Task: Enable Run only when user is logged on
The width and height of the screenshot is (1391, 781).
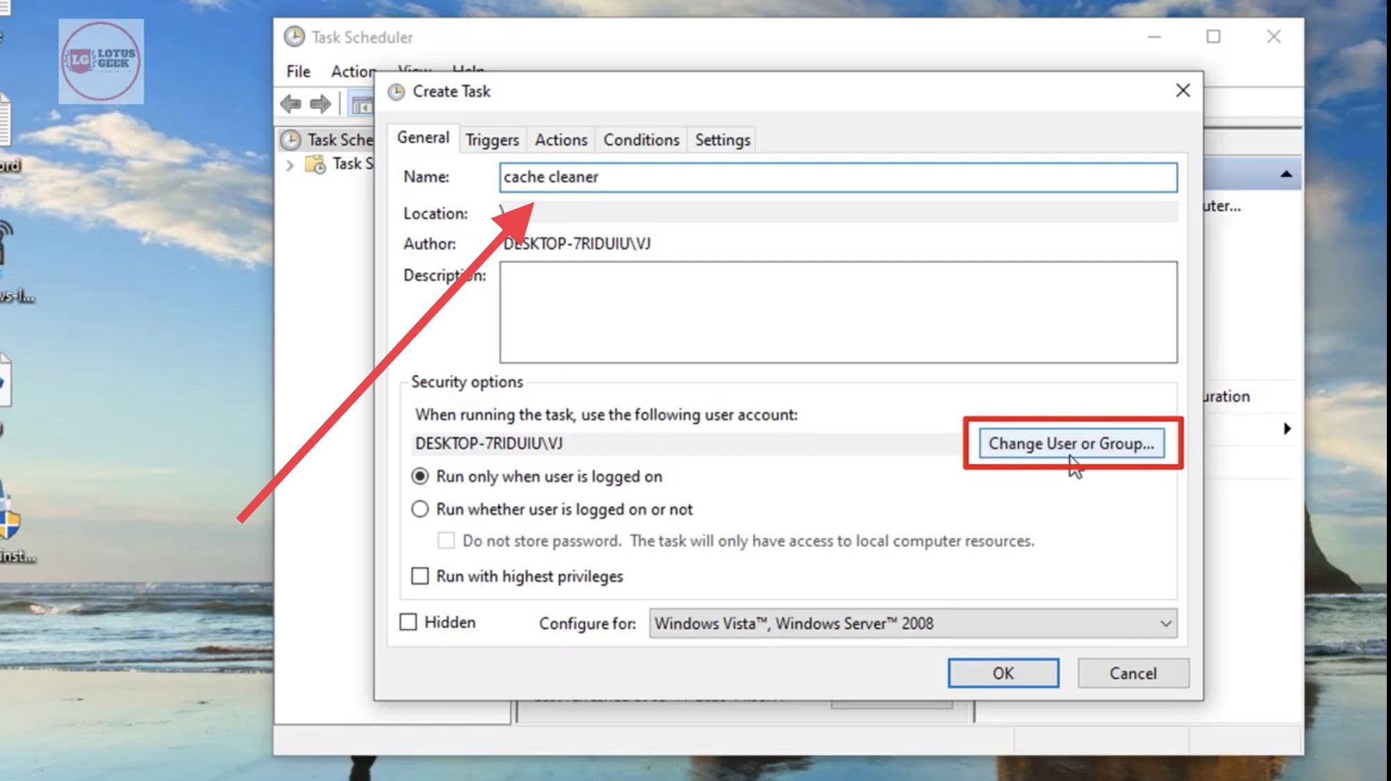Action: tap(419, 476)
